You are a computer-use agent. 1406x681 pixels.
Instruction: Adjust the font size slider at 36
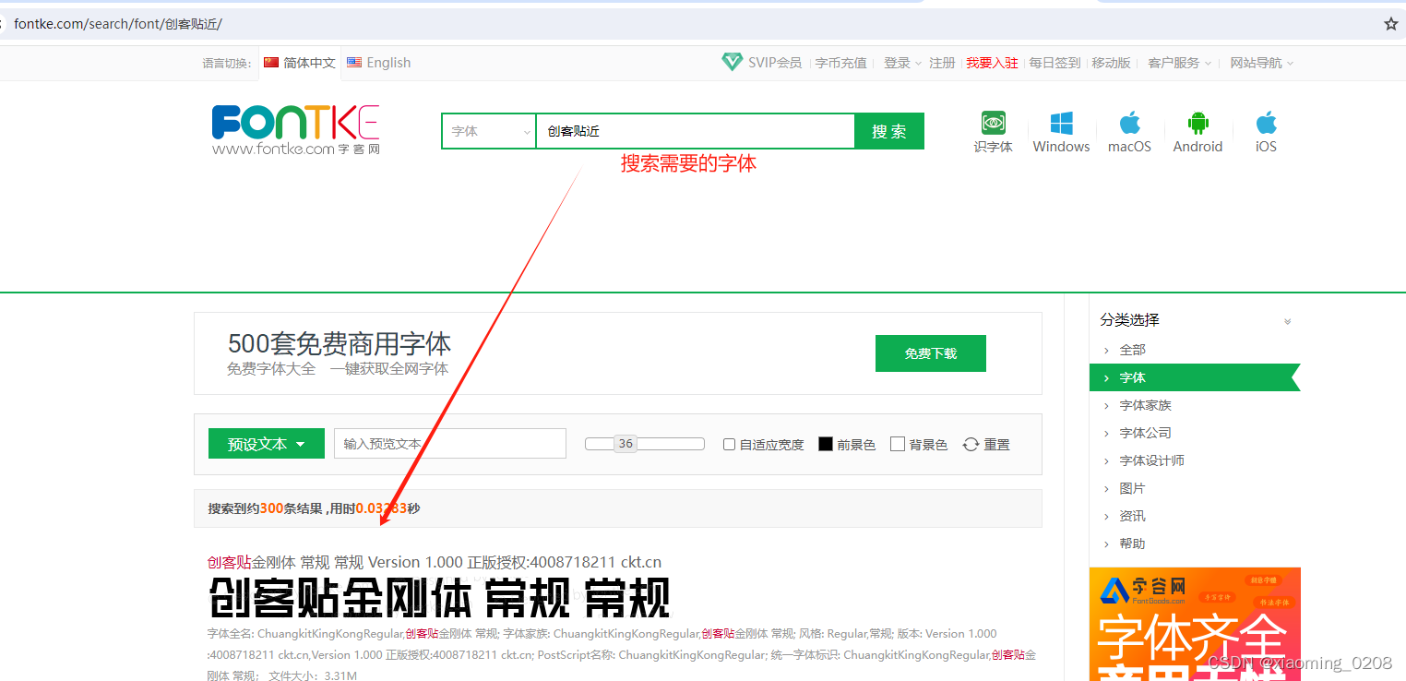[x=626, y=444]
